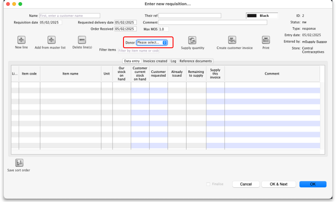The image size is (336, 202).
Task: Focus the Filter items search field
Action: tap(139, 51)
